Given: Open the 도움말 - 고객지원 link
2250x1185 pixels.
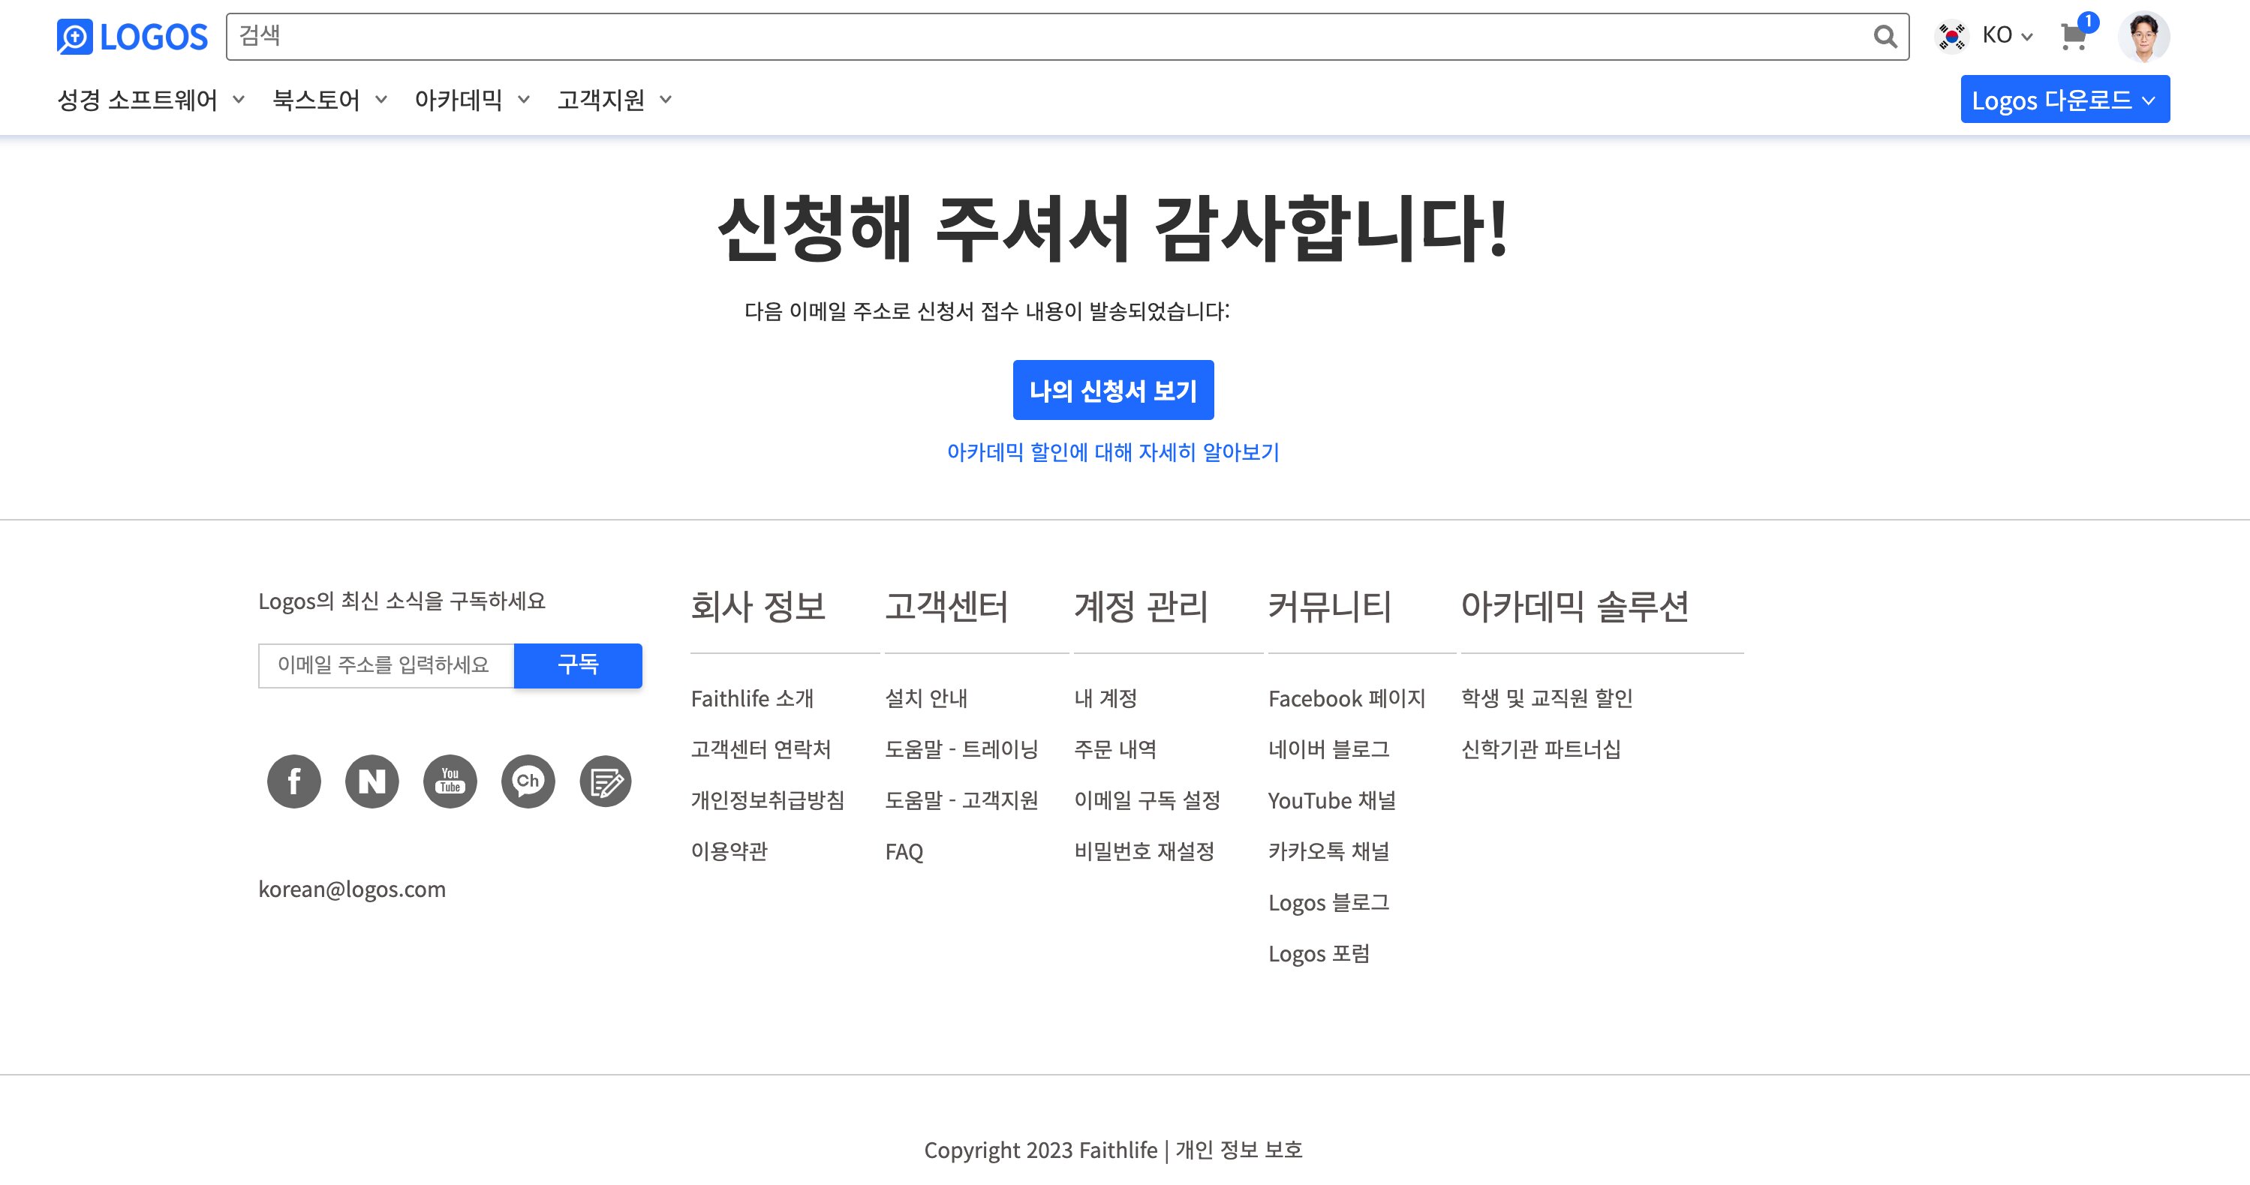Looking at the screenshot, I should coord(961,800).
